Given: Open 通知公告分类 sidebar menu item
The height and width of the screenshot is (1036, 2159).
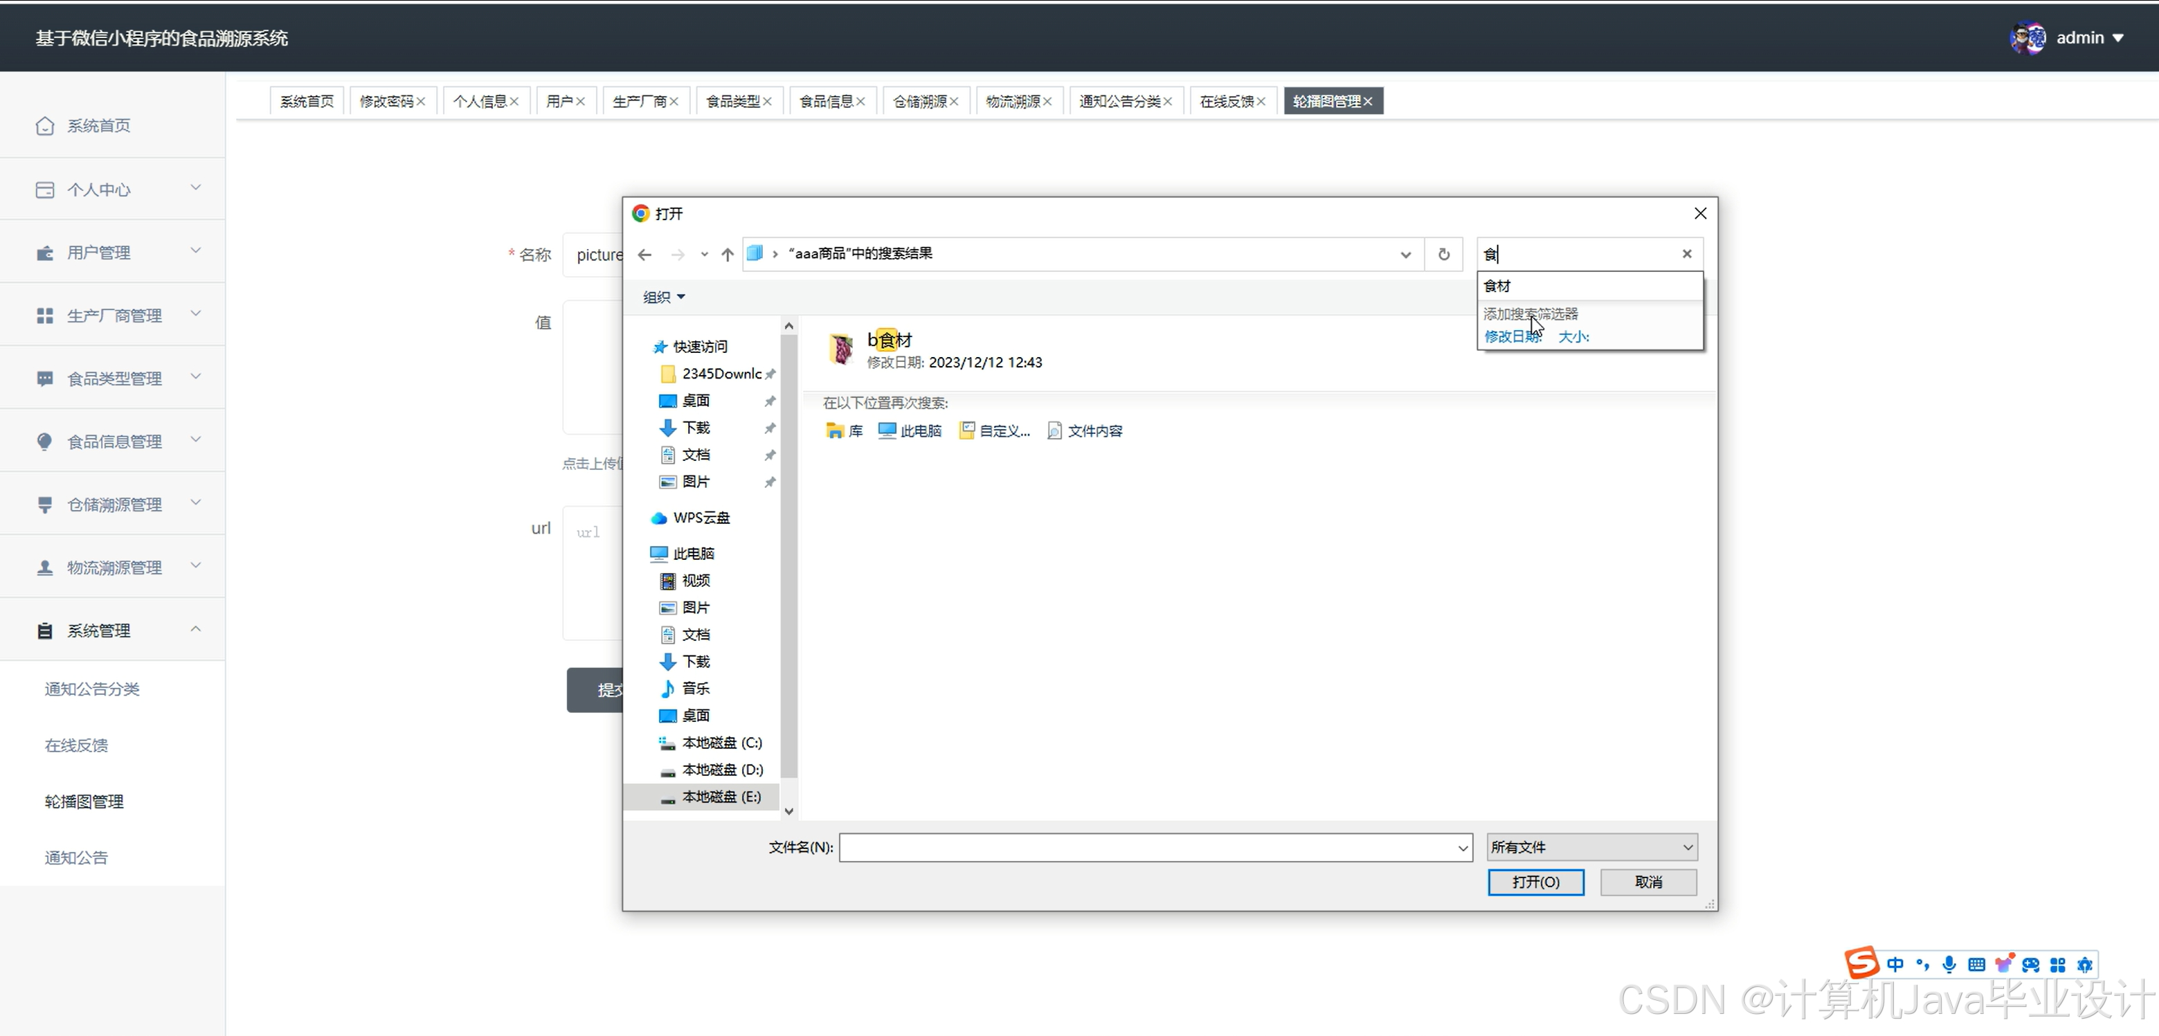Looking at the screenshot, I should pyautogui.click(x=92, y=689).
